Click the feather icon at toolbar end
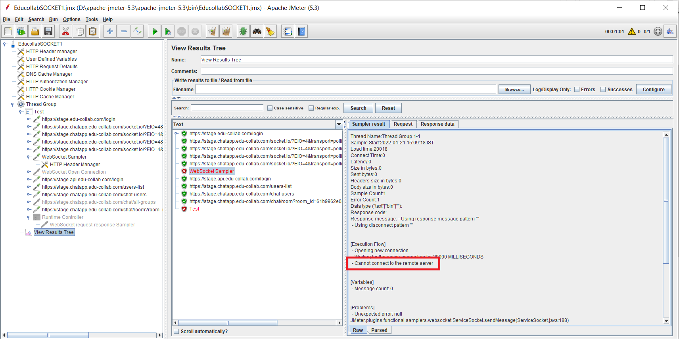679x339 pixels. [x=670, y=31]
